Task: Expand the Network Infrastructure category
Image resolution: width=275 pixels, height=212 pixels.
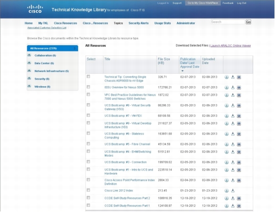Action: [29, 71]
